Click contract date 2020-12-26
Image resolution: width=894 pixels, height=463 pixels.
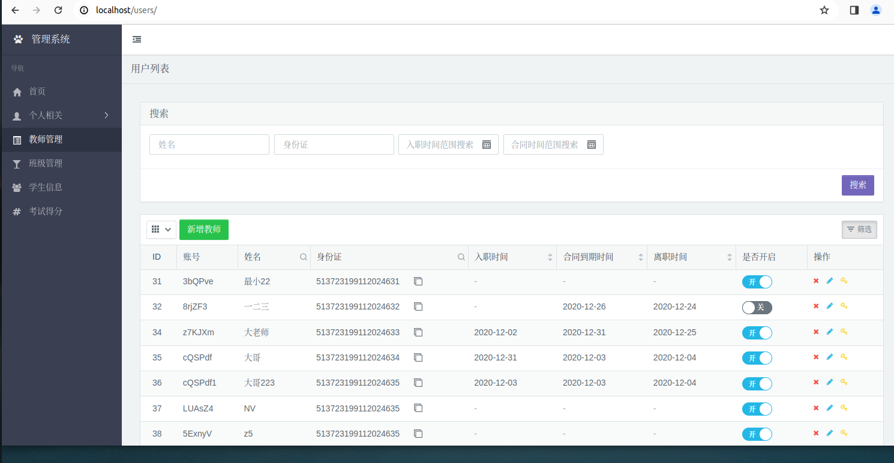(584, 306)
